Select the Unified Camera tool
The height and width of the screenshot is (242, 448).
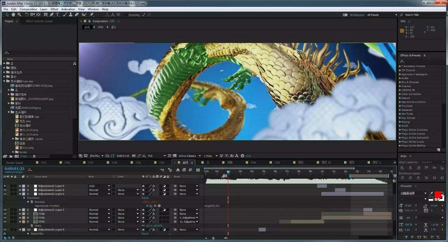click(x=32, y=15)
